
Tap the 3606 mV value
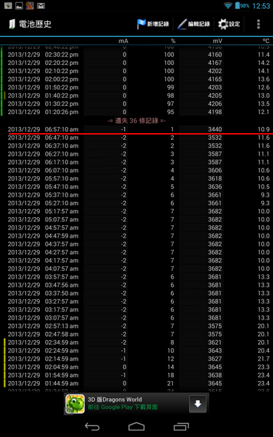(215, 170)
